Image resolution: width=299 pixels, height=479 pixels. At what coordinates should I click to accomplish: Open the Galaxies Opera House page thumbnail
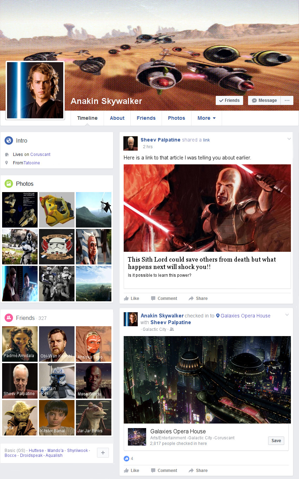[x=137, y=437]
